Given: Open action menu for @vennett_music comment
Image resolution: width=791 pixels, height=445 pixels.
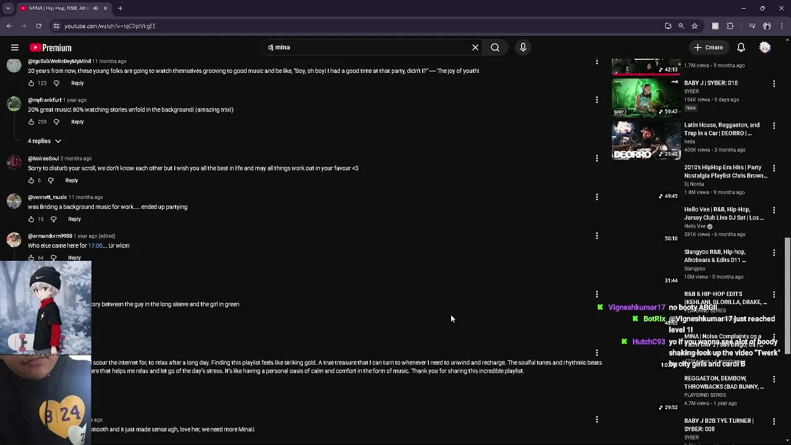Looking at the screenshot, I should pos(596,197).
